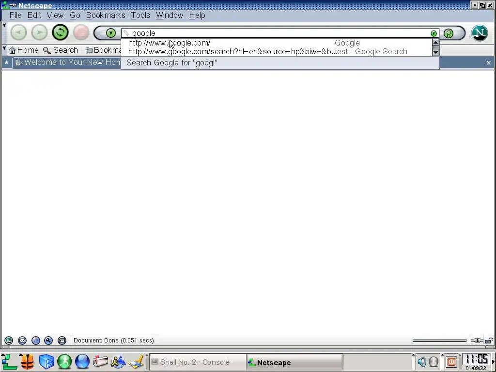
Task: Expand the panel arrow beside the clock
Action: click(493, 361)
